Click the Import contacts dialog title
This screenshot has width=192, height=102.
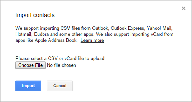35,15
